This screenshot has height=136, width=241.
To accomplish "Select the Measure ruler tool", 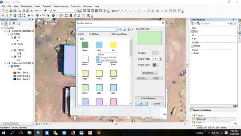I will pos(66,15).
